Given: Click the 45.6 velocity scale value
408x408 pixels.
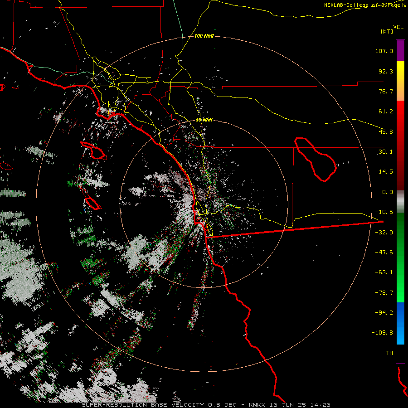Looking at the screenshot, I should click(386, 131).
